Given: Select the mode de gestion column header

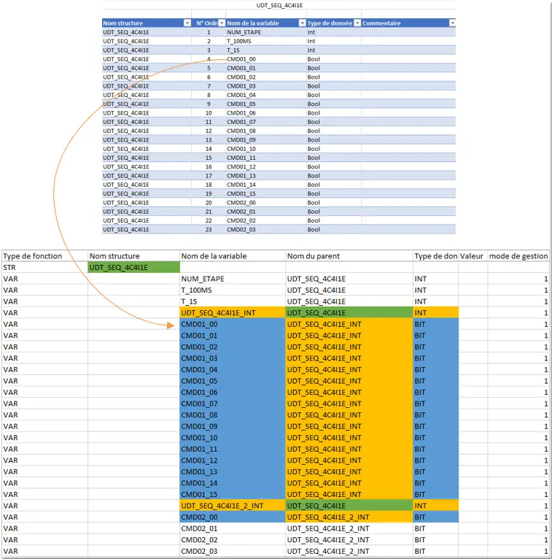Looking at the screenshot, I should [518, 256].
